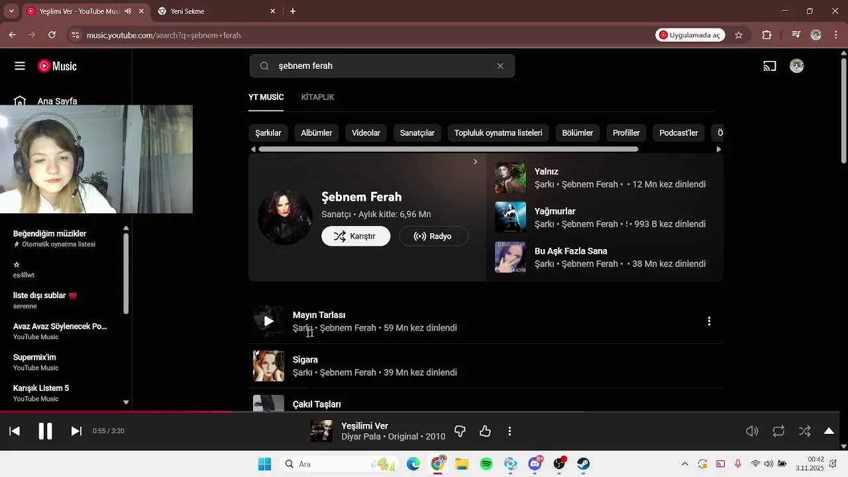Screen dimensions: 848x477
Task: Filter results by Sanatçılar
Action: point(417,133)
